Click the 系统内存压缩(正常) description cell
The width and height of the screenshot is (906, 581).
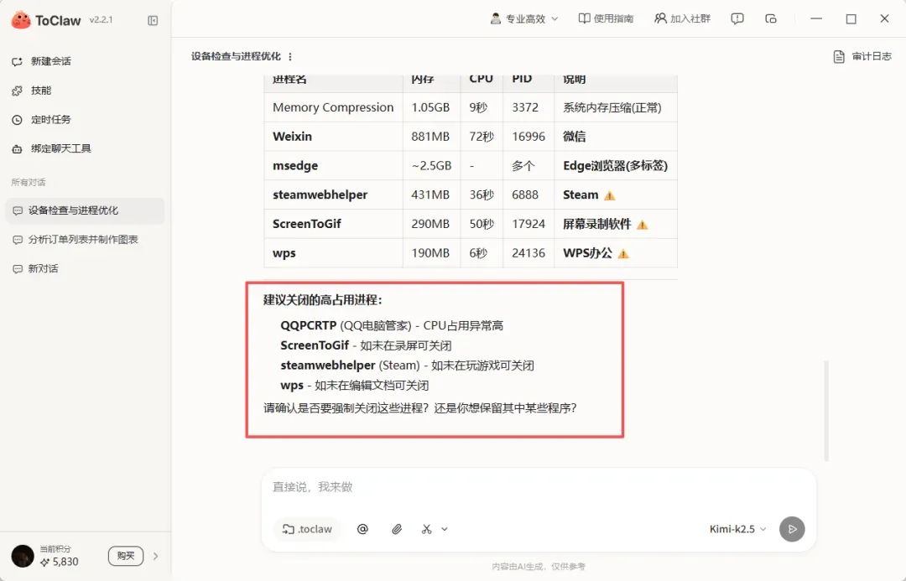(616, 107)
